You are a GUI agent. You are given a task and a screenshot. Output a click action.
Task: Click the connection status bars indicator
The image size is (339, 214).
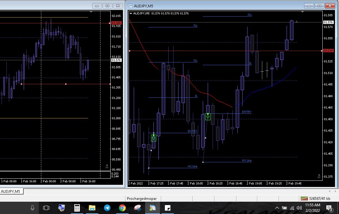pos(304,199)
